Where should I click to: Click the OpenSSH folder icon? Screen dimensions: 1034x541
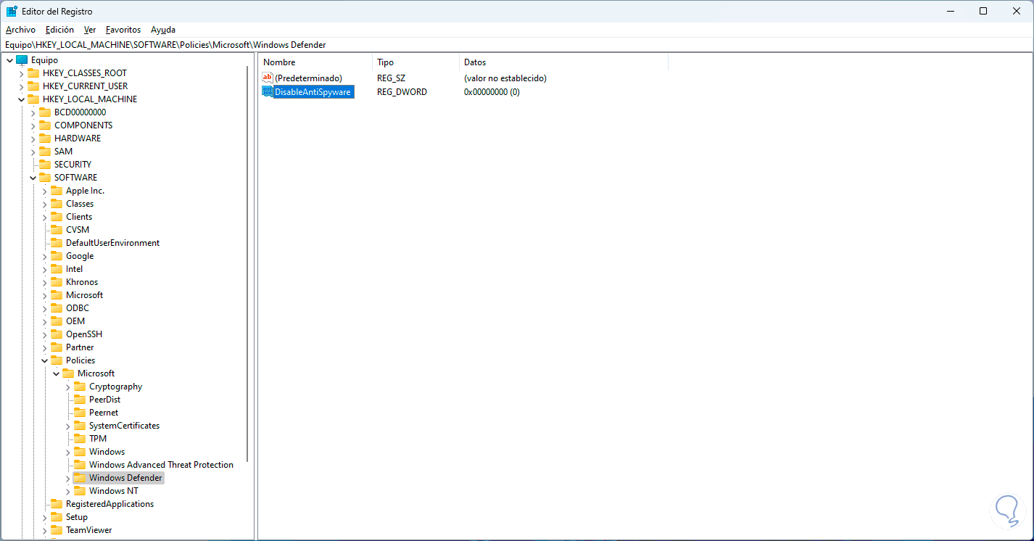pos(57,334)
